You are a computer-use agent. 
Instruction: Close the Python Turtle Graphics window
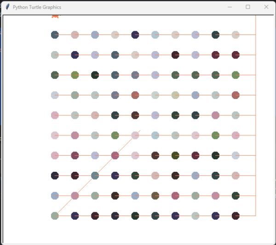pyautogui.click(x=266, y=7)
